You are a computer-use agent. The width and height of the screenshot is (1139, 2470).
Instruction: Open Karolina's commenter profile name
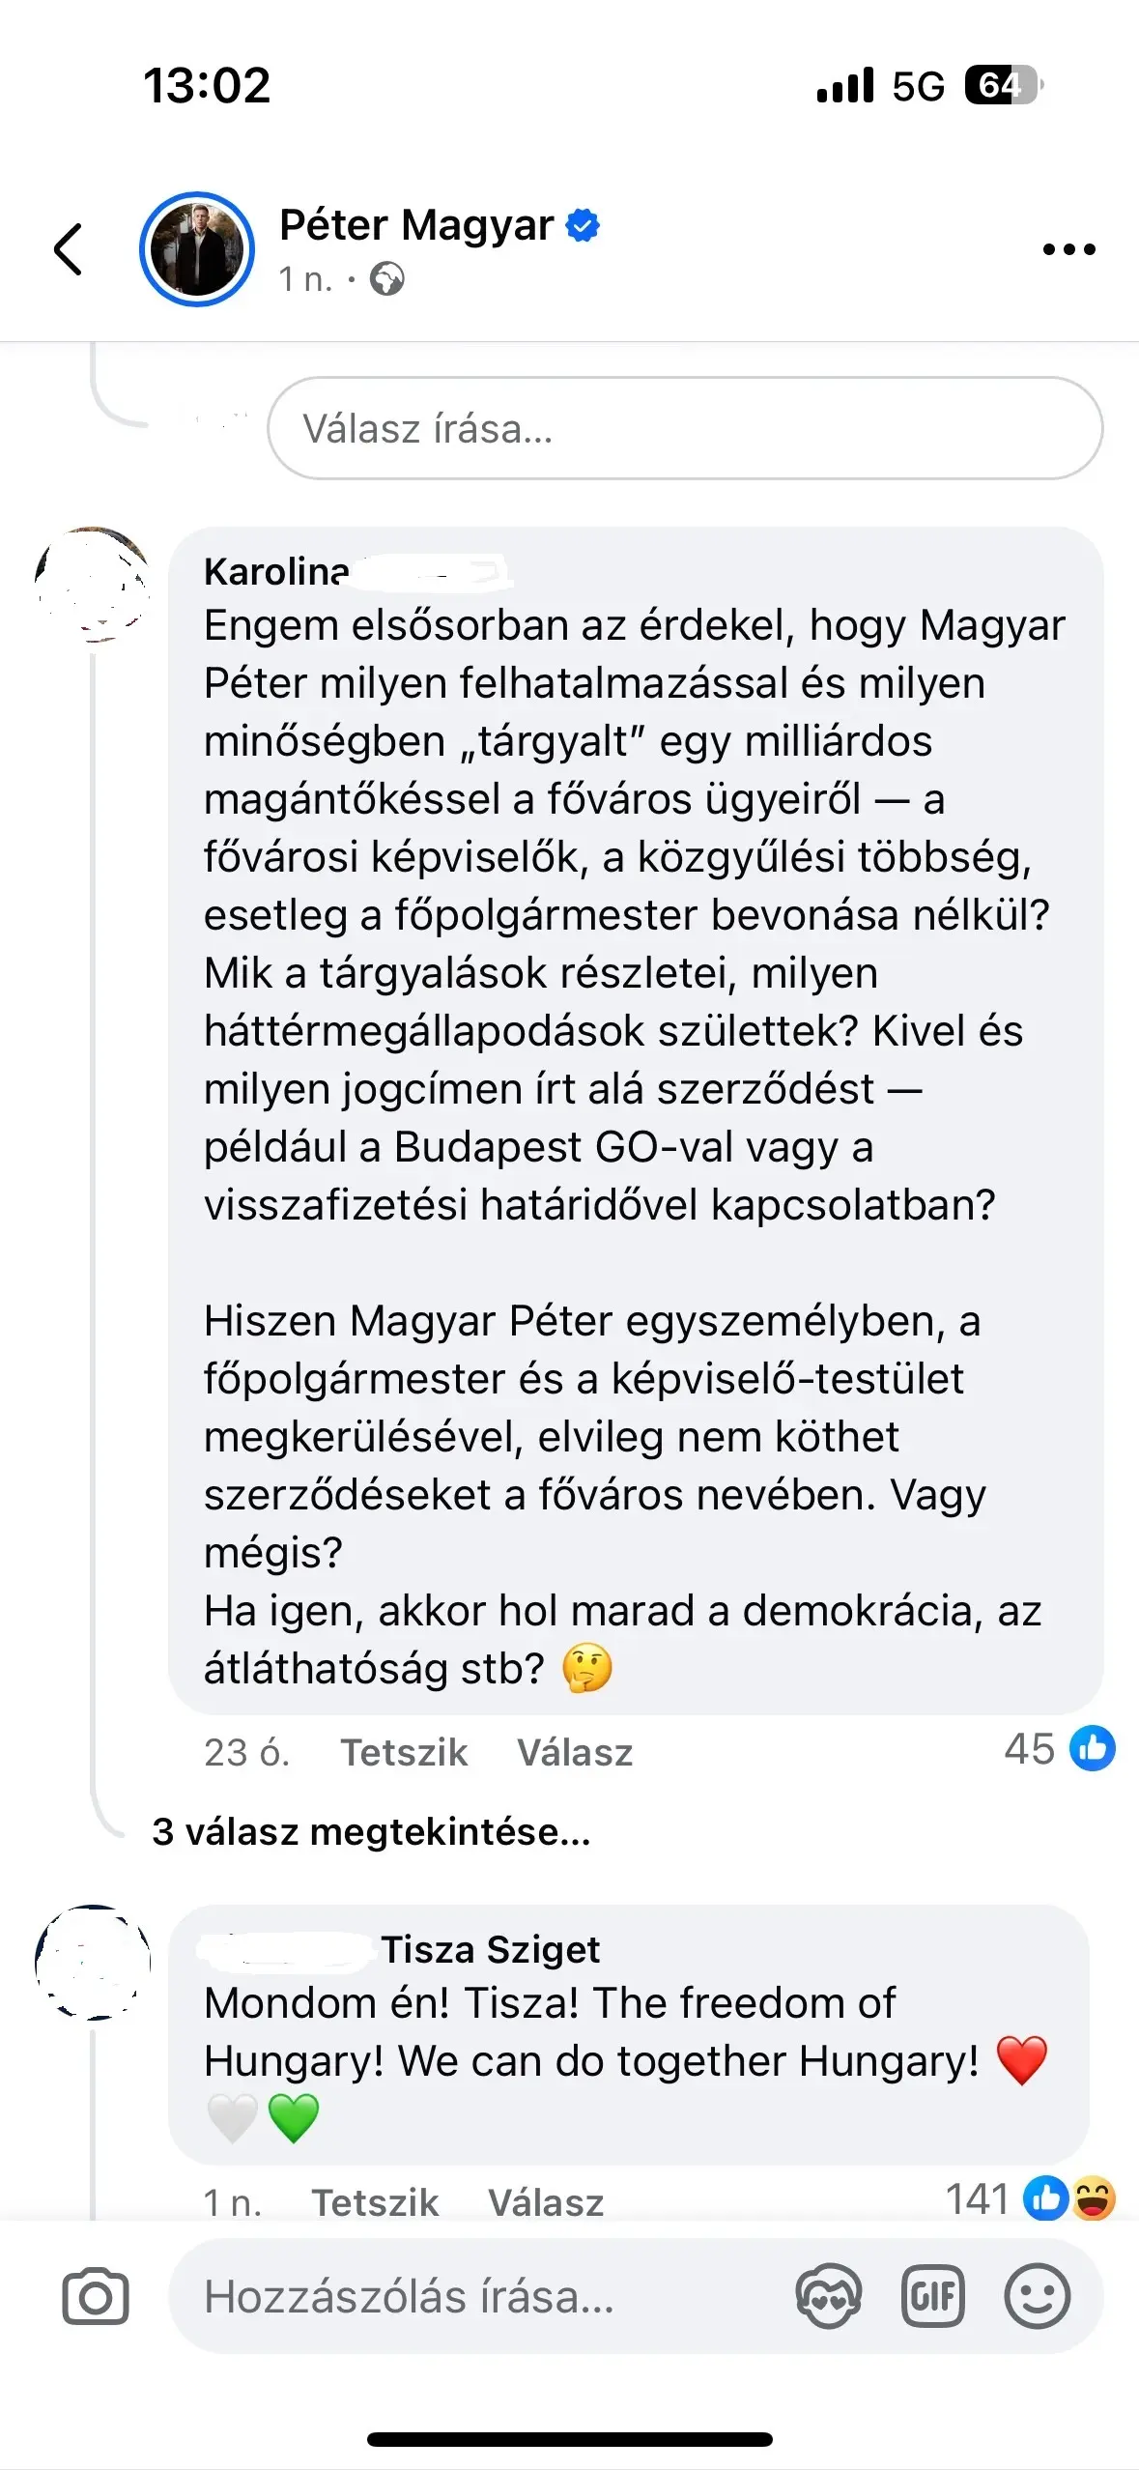click(276, 572)
